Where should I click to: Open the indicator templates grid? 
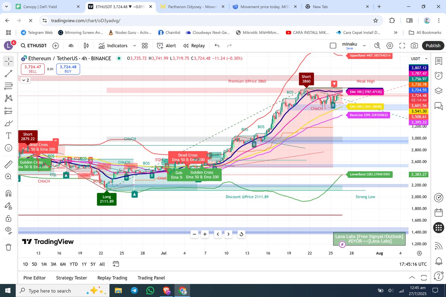point(145,46)
